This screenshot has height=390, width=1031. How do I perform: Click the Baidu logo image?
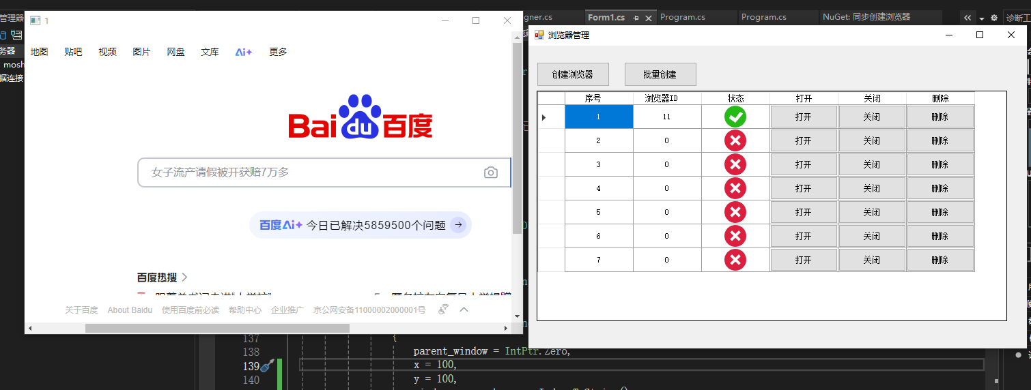coord(361,117)
